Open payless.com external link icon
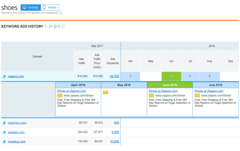 click(4, 132)
